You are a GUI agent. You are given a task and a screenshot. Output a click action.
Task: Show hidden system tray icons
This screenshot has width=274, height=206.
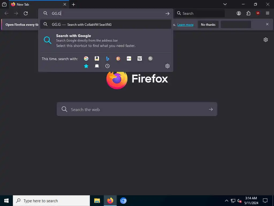coord(226,201)
